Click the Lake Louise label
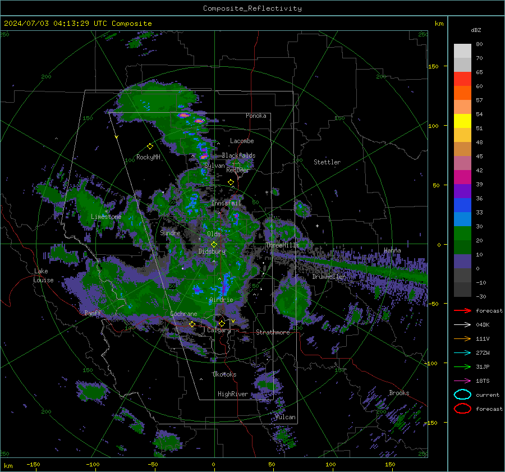 pyautogui.click(x=43, y=276)
